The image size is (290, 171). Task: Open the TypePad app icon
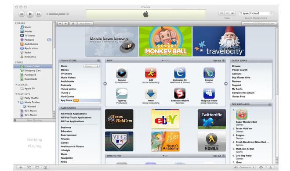tap(122, 93)
